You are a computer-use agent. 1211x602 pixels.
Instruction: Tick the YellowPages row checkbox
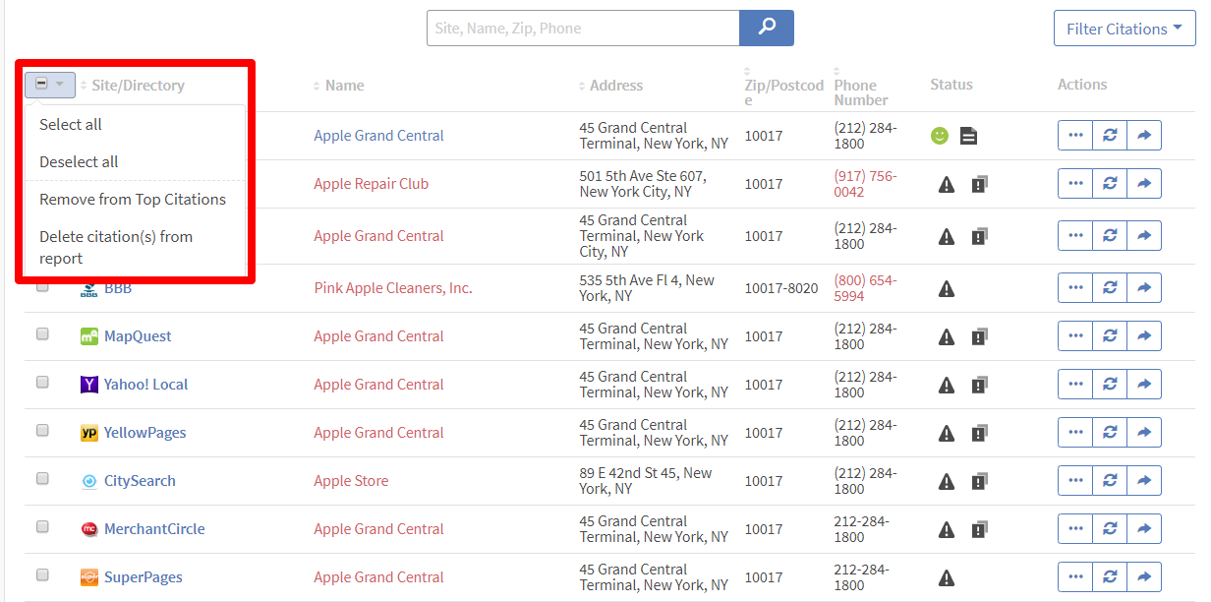(42, 431)
